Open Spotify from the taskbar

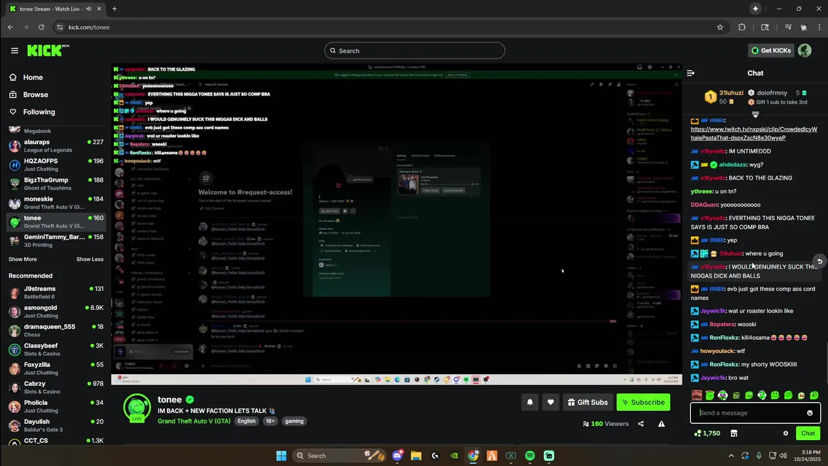pyautogui.click(x=530, y=456)
